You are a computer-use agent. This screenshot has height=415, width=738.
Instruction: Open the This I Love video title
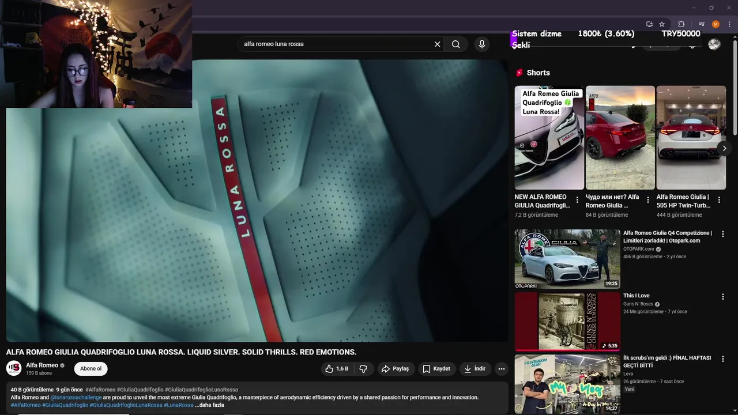coord(637,296)
